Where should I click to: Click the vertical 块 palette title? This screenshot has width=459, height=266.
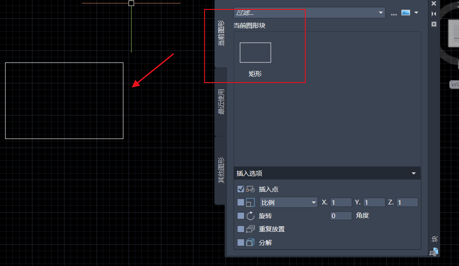[x=434, y=239]
